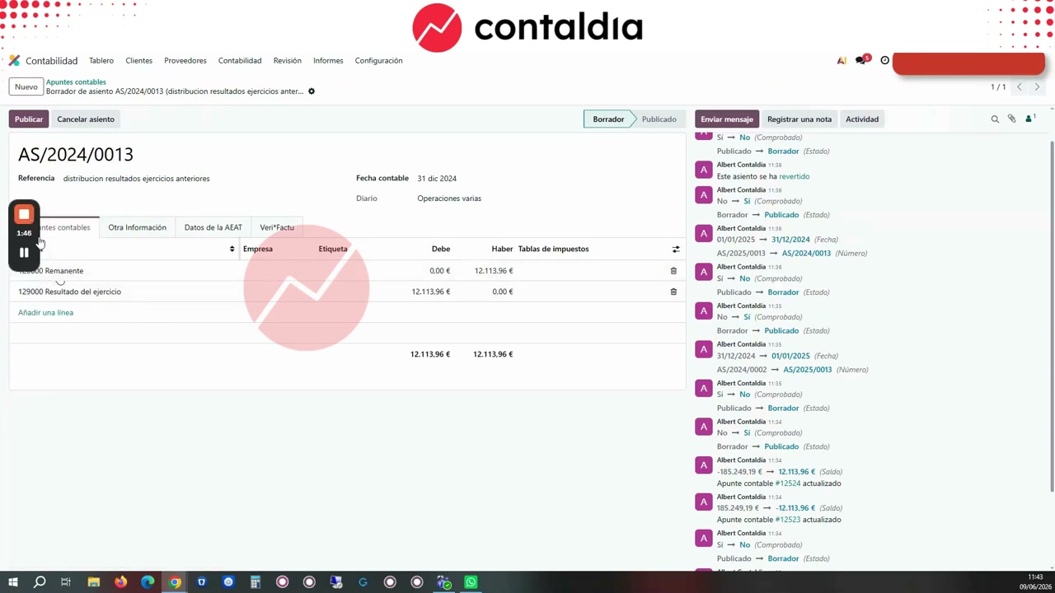Screen dimensions: 1055x593
Task: Go to next record arrow
Action: tap(1037, 86)
